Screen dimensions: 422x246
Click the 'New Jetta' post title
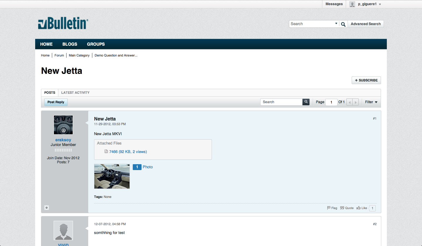(105, 119)
